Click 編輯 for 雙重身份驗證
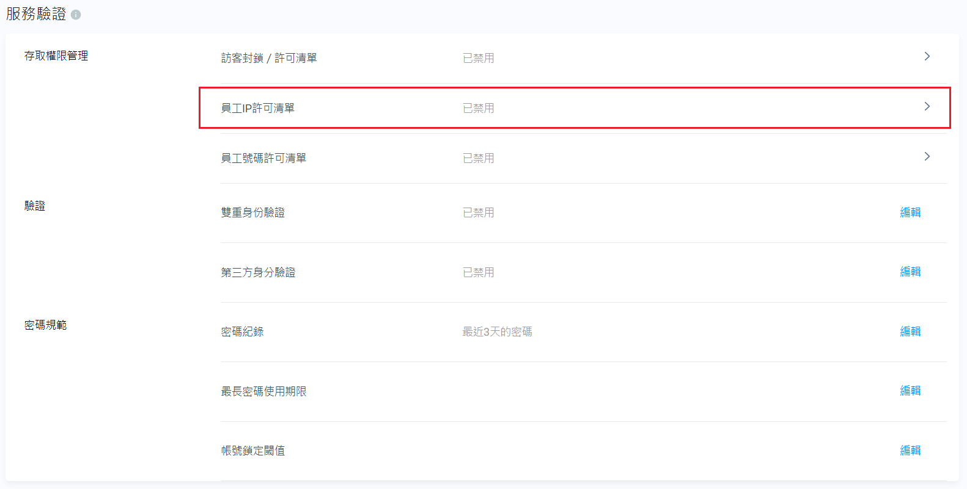967x489 pixels. [910, 212]
